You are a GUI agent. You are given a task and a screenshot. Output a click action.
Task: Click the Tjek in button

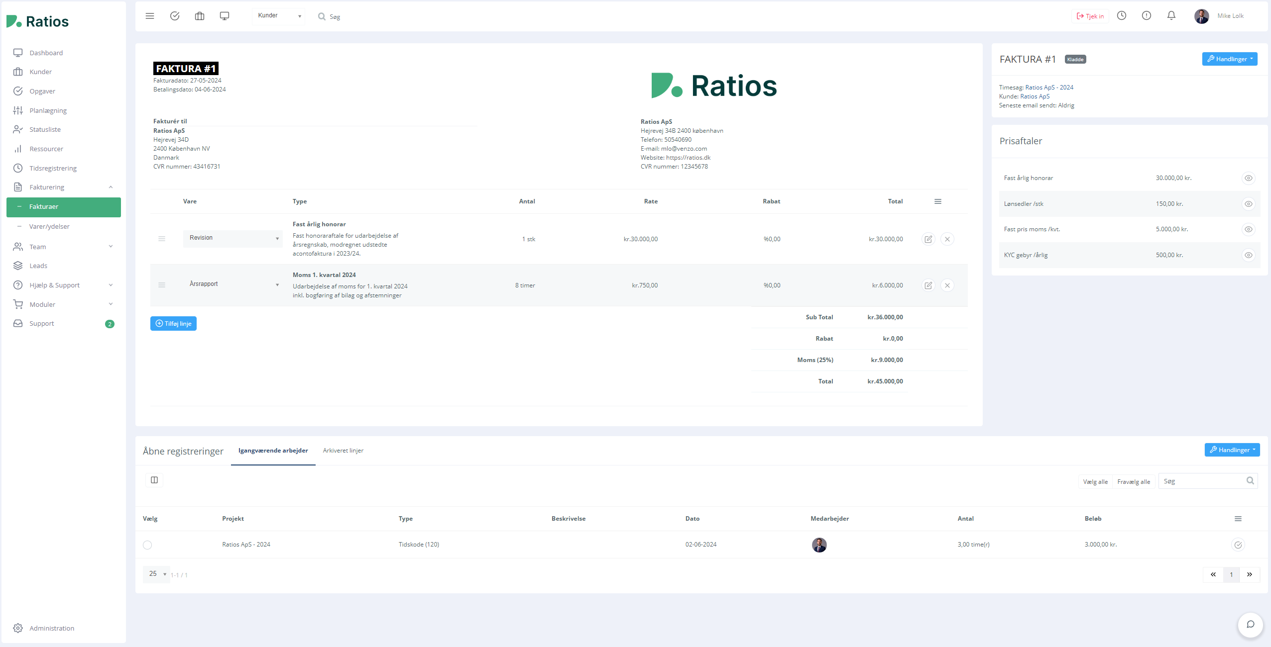[1090, 16]
